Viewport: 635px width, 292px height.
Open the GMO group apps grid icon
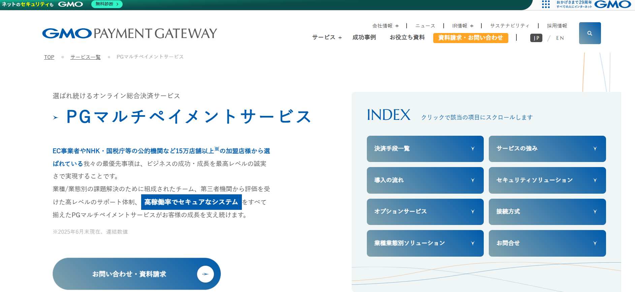pyautogui.click(x=546, y=4)
